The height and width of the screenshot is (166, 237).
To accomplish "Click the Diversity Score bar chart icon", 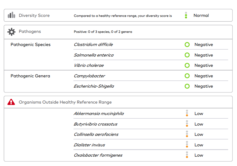I will tap(11, 15).
